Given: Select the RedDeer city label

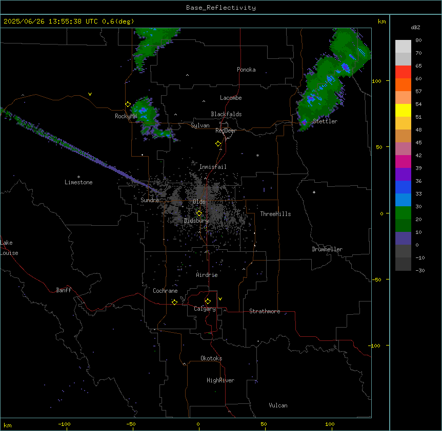Looking at the screenshot, I should pyautogui.click(x=226, y=131).
